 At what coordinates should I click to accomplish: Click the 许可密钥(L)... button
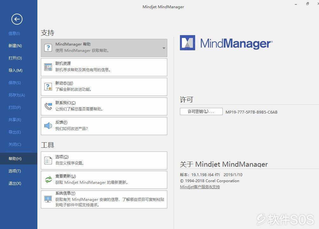201,112
